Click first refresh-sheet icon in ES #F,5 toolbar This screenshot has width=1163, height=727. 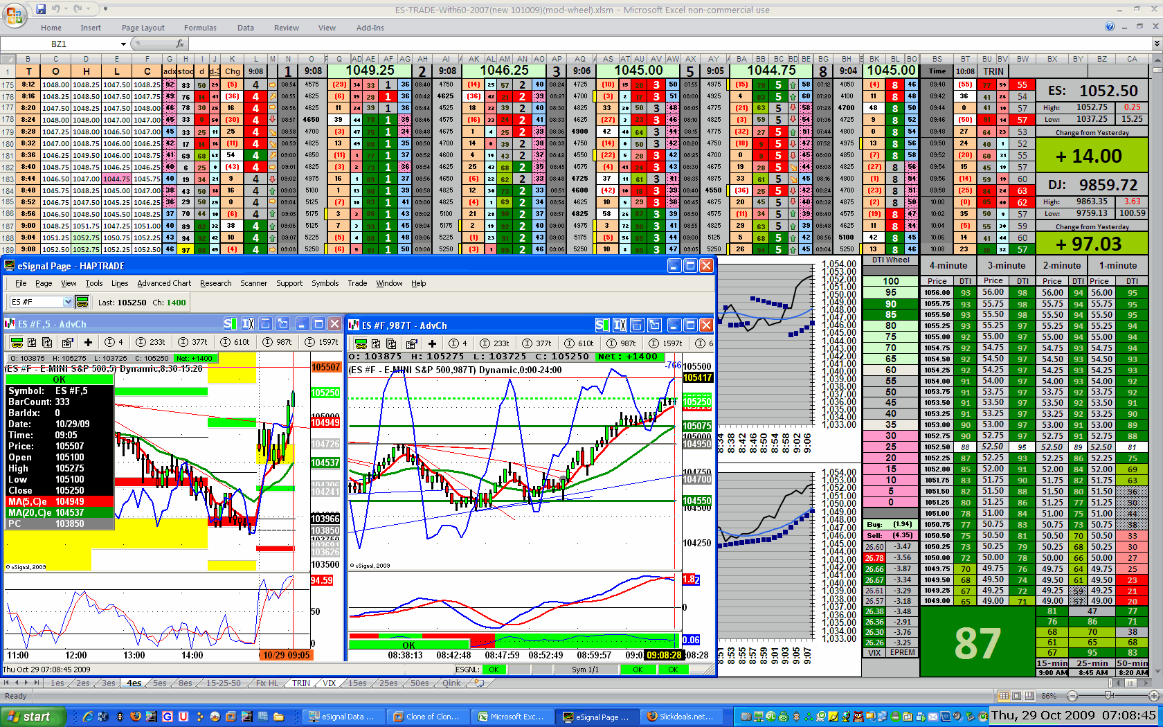[33, 342]
